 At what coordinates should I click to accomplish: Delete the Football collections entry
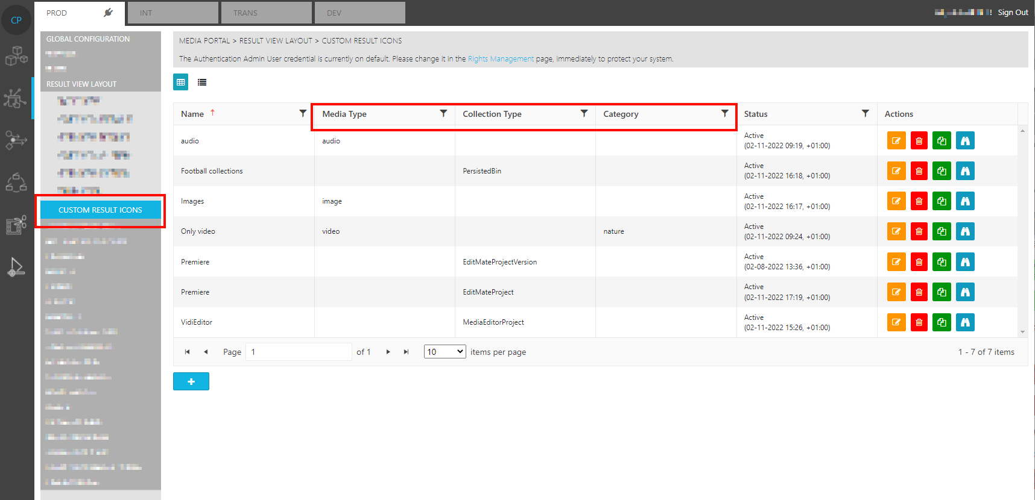click(919, 171)
